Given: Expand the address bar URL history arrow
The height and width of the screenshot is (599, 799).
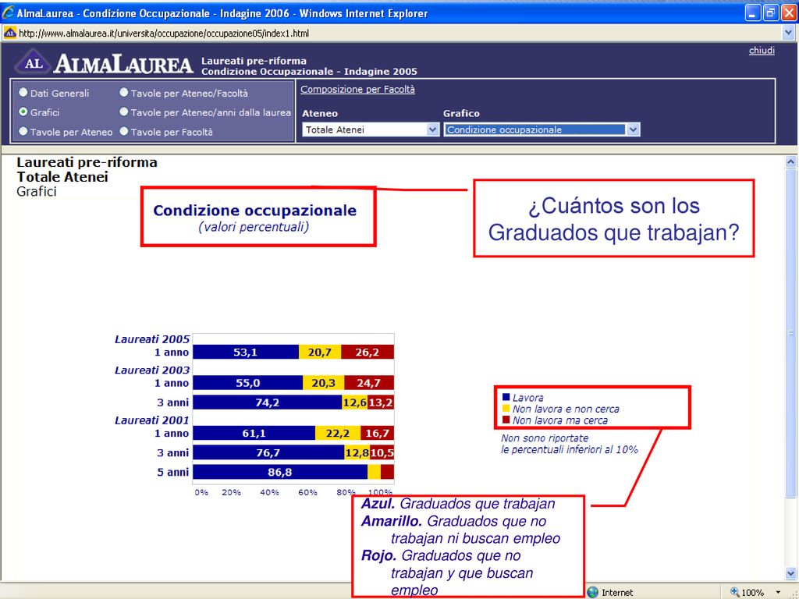Looking at the screenshot, I should pyautogui.click(x=788, y=33).
